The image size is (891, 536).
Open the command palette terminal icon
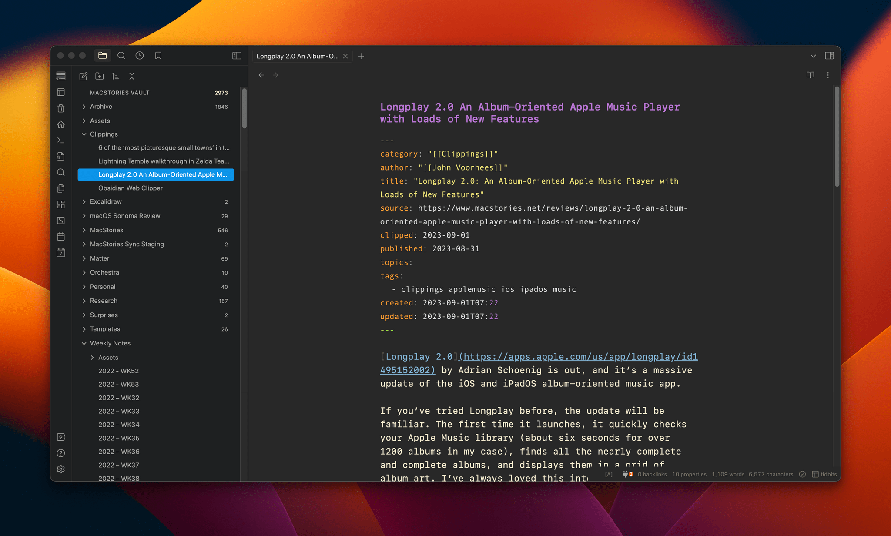click(61, 141)
